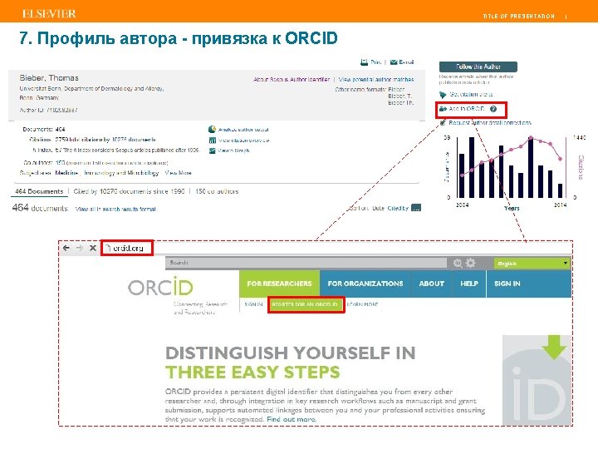
Task: Switch to the Cited by 10276 documents tab
Action: [129, 191]
